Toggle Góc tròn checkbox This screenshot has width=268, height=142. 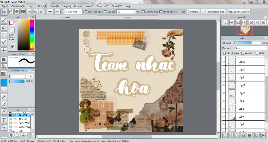(x=105, y=12)
